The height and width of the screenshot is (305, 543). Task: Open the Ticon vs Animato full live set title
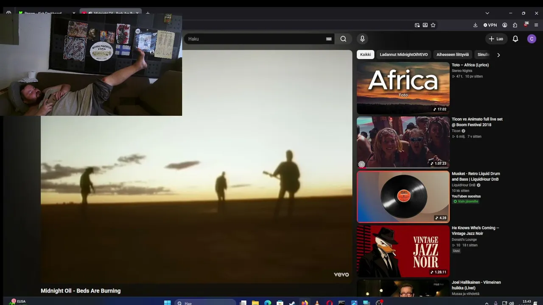click(477, 122)
